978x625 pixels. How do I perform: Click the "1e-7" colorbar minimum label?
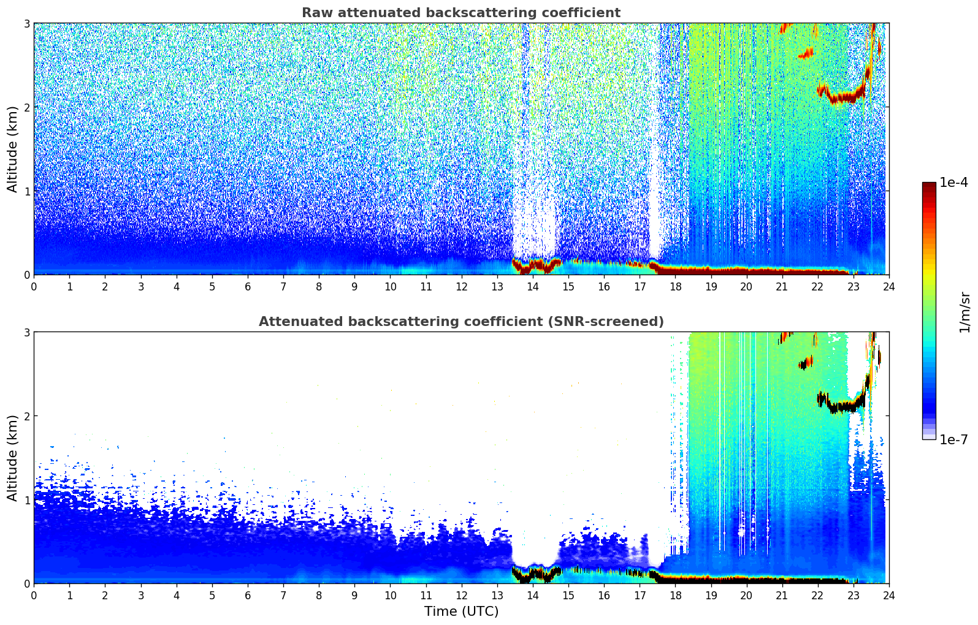[954, 440]
